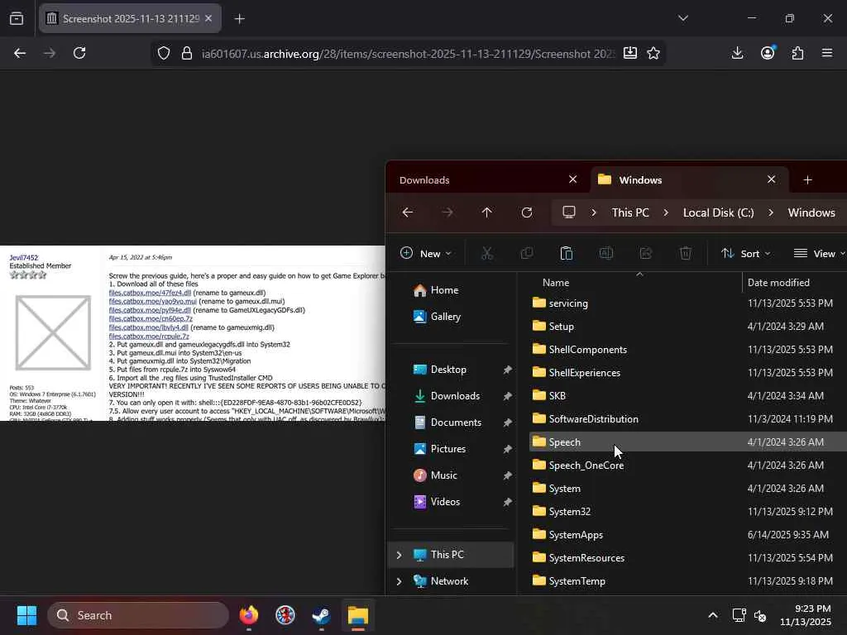847x635 pixels.
Task: Open the New item dropdown
Action: click(x=426, y=253)
